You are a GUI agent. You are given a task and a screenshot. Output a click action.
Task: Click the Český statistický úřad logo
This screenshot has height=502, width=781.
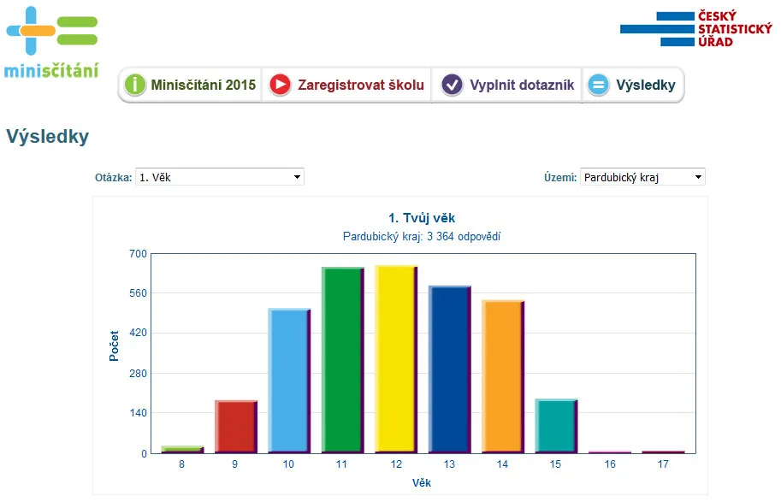(695, 29)
